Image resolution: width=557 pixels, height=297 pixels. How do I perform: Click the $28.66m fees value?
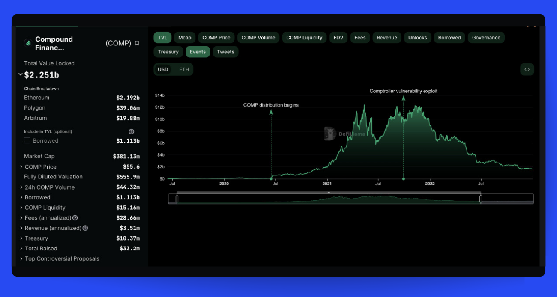point(128,218)
